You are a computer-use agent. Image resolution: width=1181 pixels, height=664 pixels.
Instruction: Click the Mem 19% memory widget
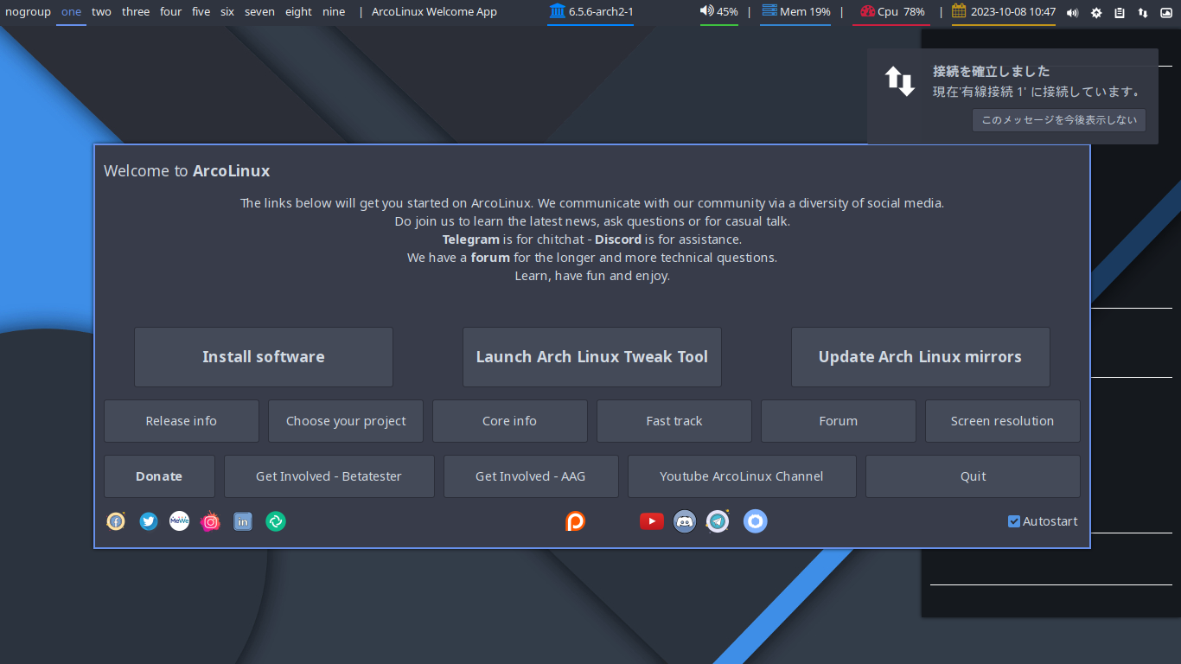[x=795, y=12]
